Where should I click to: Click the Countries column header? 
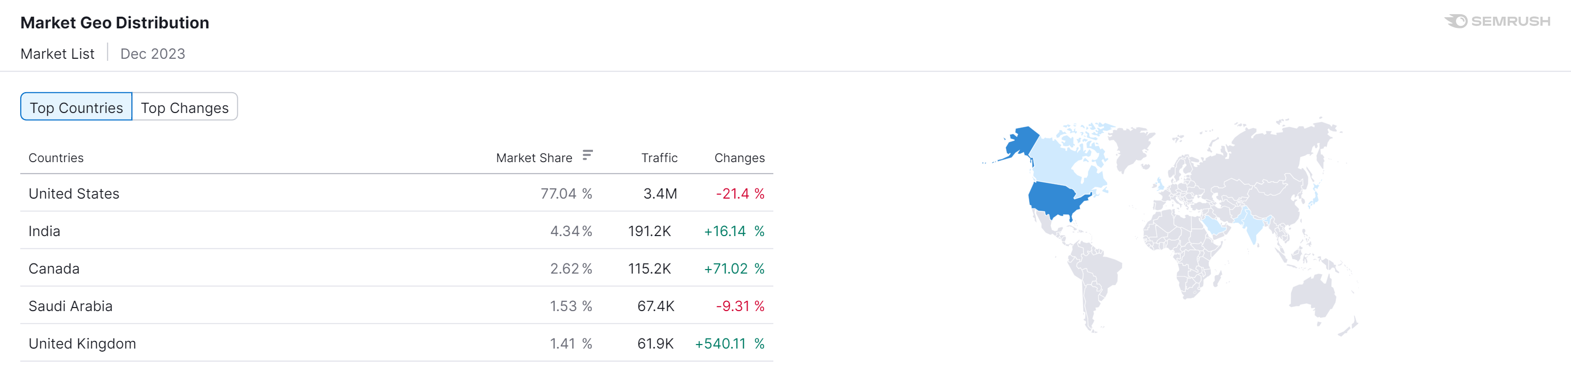point(56,158)
